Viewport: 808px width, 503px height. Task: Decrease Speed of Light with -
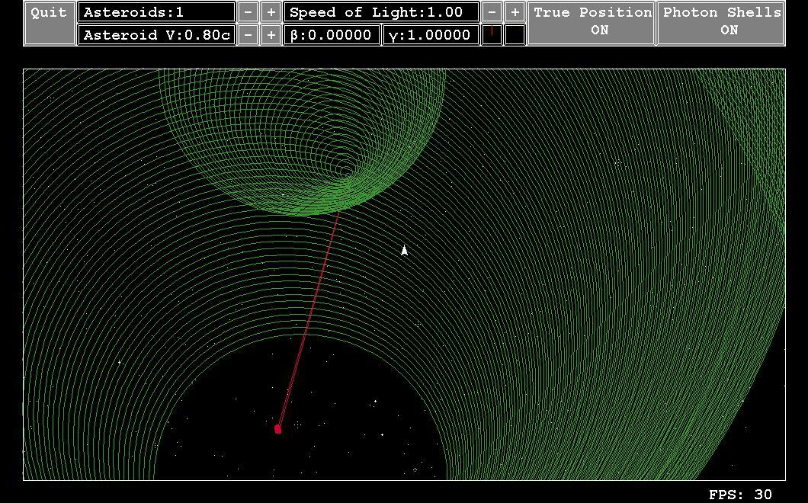pos(492,11)
